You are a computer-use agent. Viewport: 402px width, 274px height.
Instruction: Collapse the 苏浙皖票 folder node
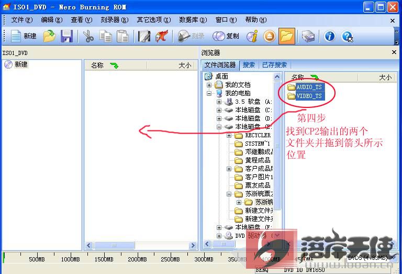[229, 194]
